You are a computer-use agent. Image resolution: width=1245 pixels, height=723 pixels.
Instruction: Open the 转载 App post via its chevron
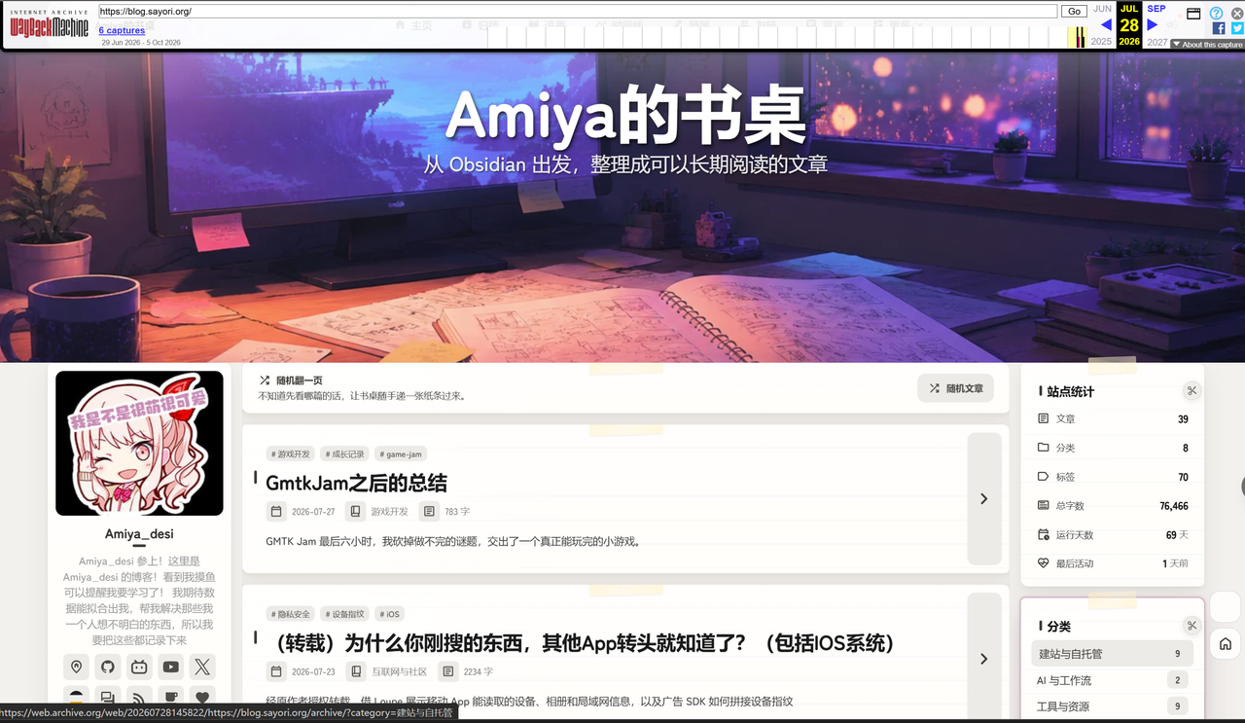[984, 659]
